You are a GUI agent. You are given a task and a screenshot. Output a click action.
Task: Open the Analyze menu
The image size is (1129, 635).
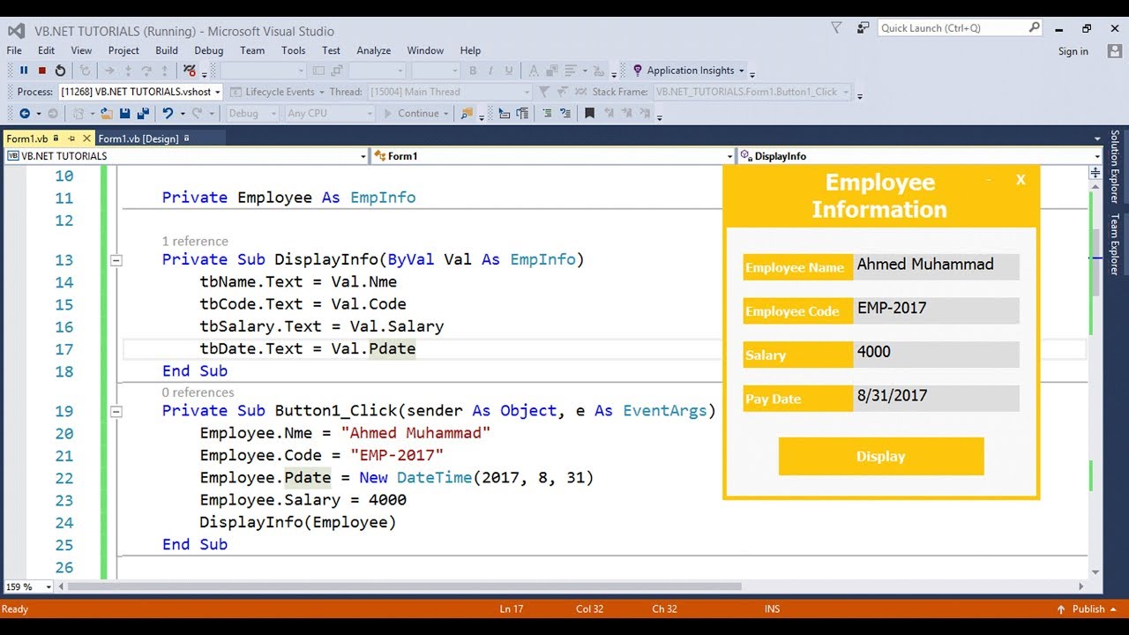point(374,50)
